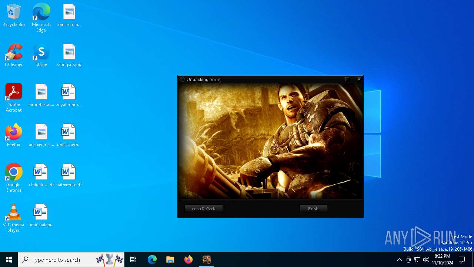Select the financialabi Word document

[x=41, y=216]
